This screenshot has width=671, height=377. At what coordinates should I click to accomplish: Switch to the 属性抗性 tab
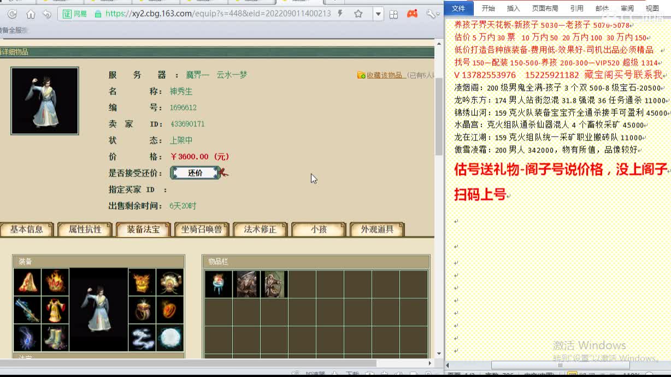(85, 229)
